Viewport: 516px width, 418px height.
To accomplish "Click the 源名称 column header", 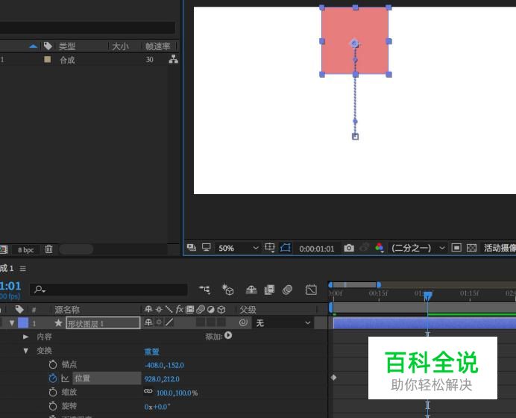I will pos(67,310).
